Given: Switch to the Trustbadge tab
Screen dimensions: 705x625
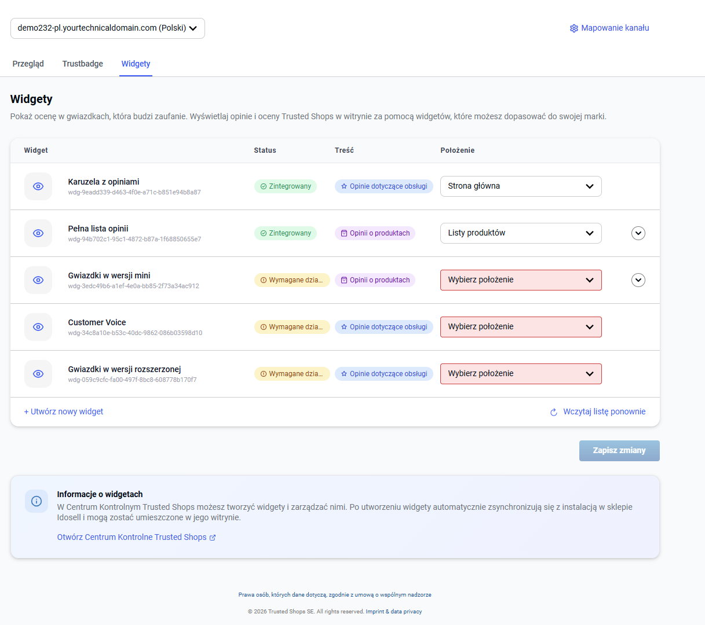Looking at the screenshot, I should (83, 64).
